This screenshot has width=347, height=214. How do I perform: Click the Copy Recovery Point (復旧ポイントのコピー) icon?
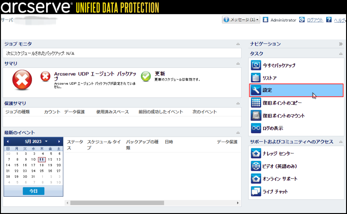pyautogui.click(x=256, y=103)
